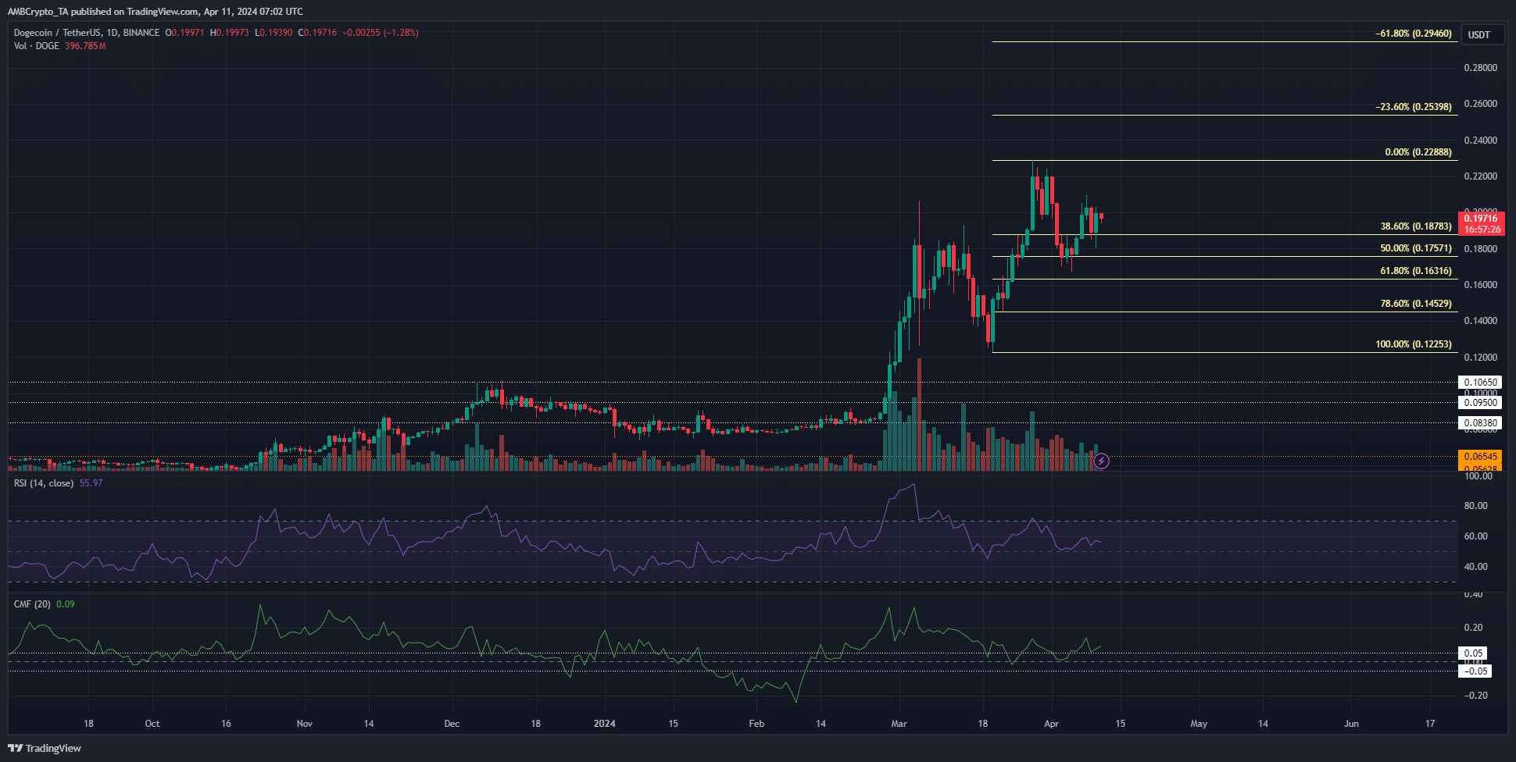The image size is (1516, 762).
Task: Click the RSI value 55.97
Action: click(x=91, y=483)
